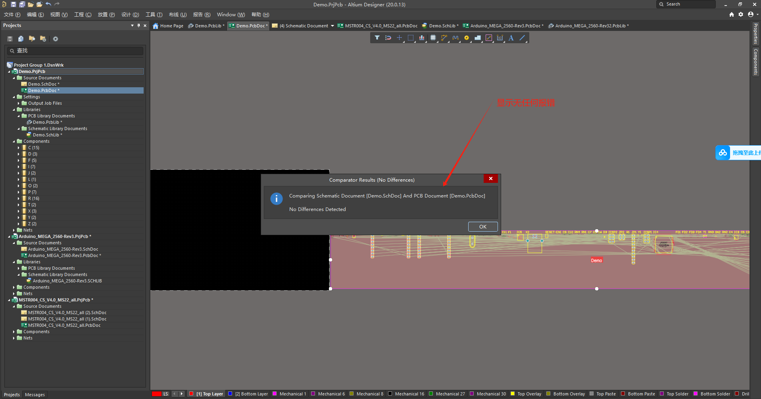This screenshot has height=399, width=761.
Task: Open the Messages panel tab
Action: 35,395
